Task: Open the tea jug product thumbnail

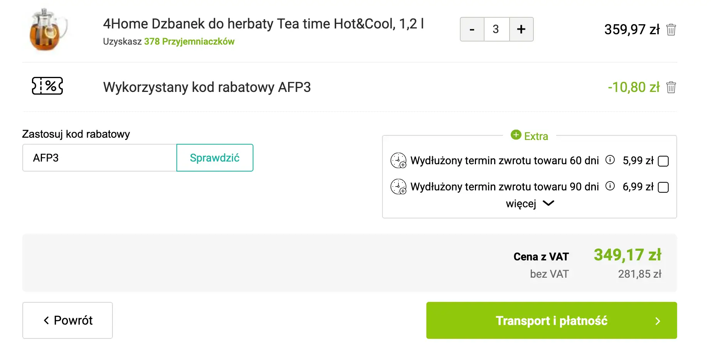Action: (x=47, y=30)
